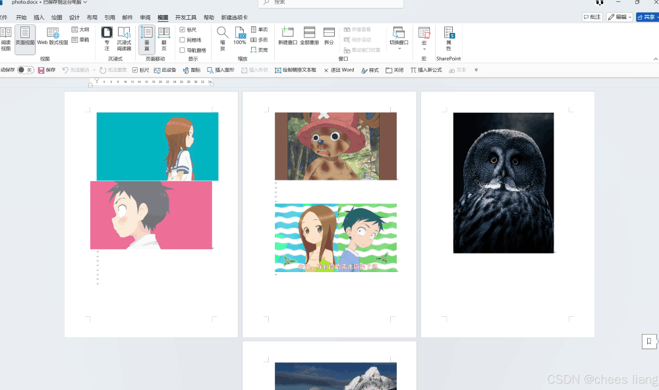
Task: Split the document window (拆分)
Action: click(x=329, y=38)
